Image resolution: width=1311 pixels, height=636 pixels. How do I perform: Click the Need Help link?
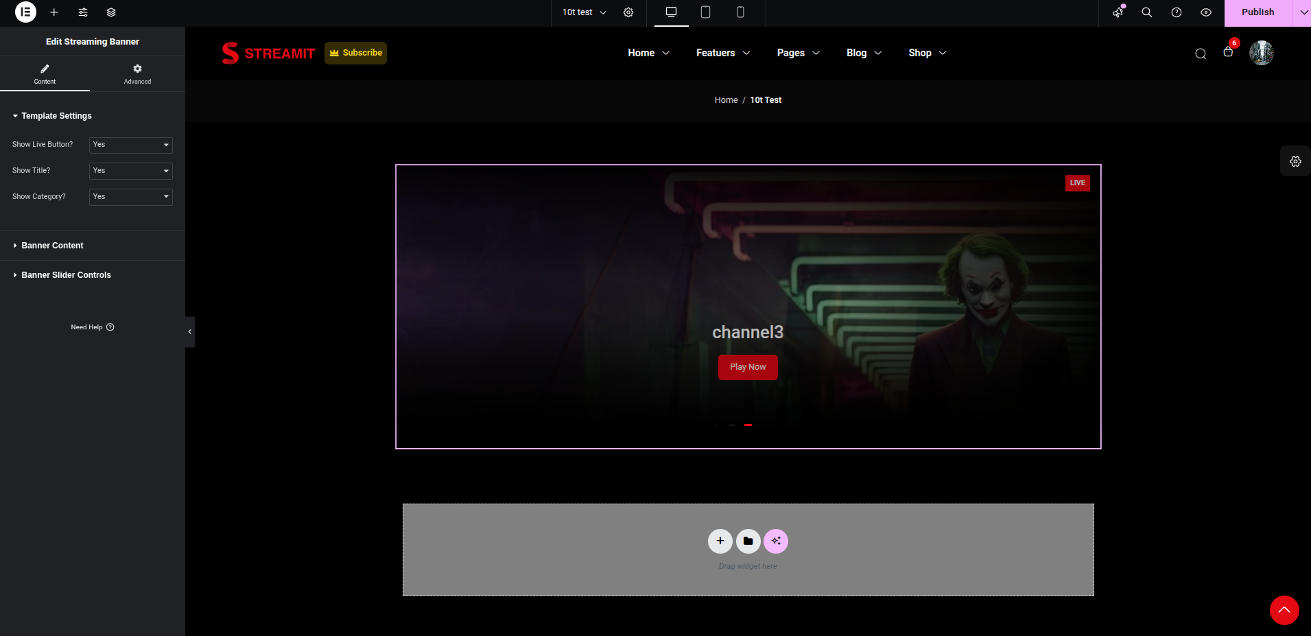93,327
